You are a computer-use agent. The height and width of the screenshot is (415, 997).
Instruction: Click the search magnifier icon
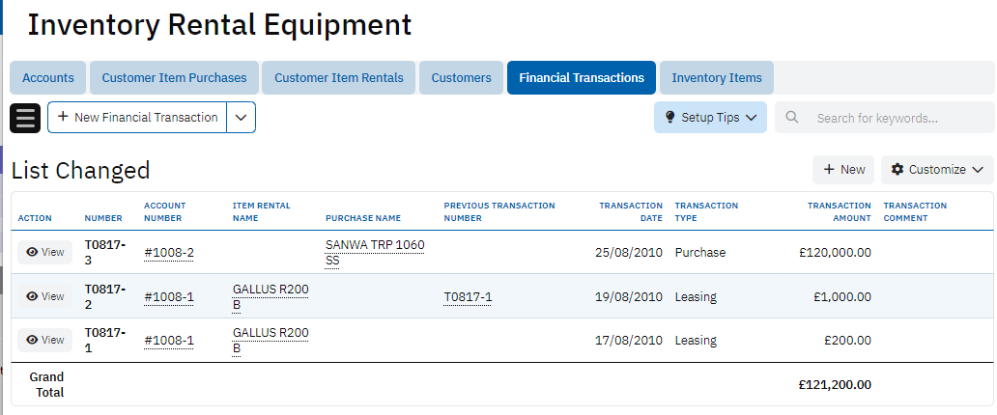tap(792, 118)
